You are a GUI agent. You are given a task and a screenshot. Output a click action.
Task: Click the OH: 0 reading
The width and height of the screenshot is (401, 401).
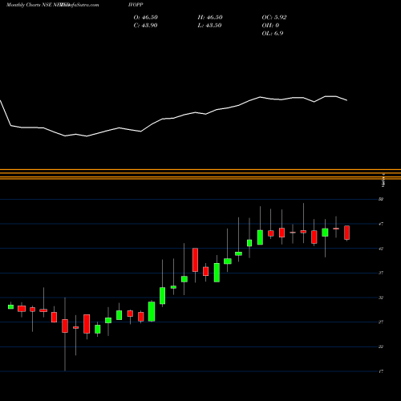270,26
